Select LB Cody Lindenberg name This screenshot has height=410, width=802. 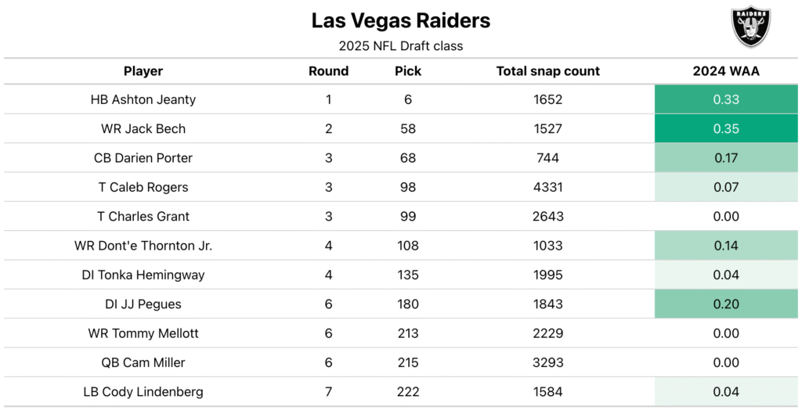(143, 391)
